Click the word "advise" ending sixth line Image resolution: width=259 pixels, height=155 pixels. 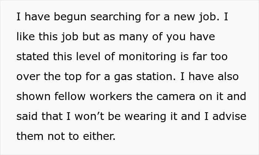[229, 116]
